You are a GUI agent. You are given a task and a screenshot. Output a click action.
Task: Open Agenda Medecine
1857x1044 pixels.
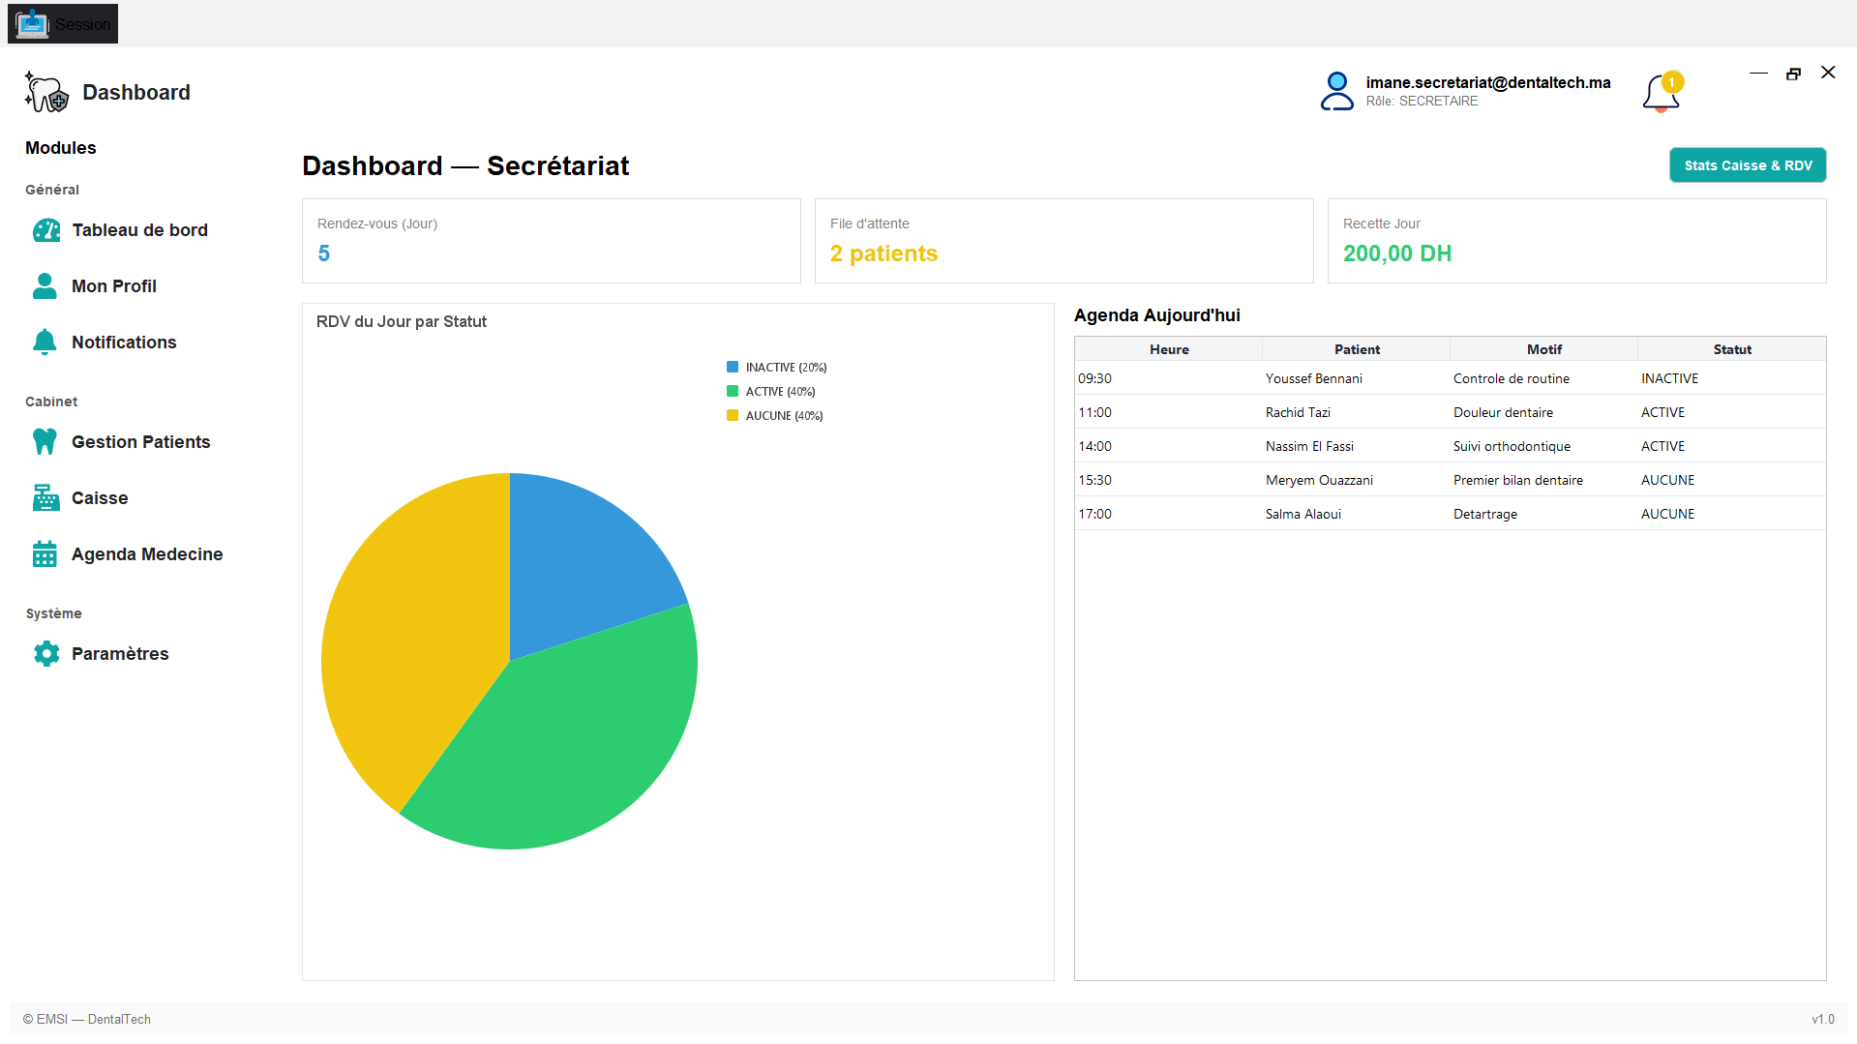pos(147,554)
